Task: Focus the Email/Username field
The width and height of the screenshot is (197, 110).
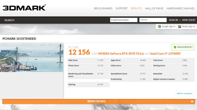Action: [124, 20]
